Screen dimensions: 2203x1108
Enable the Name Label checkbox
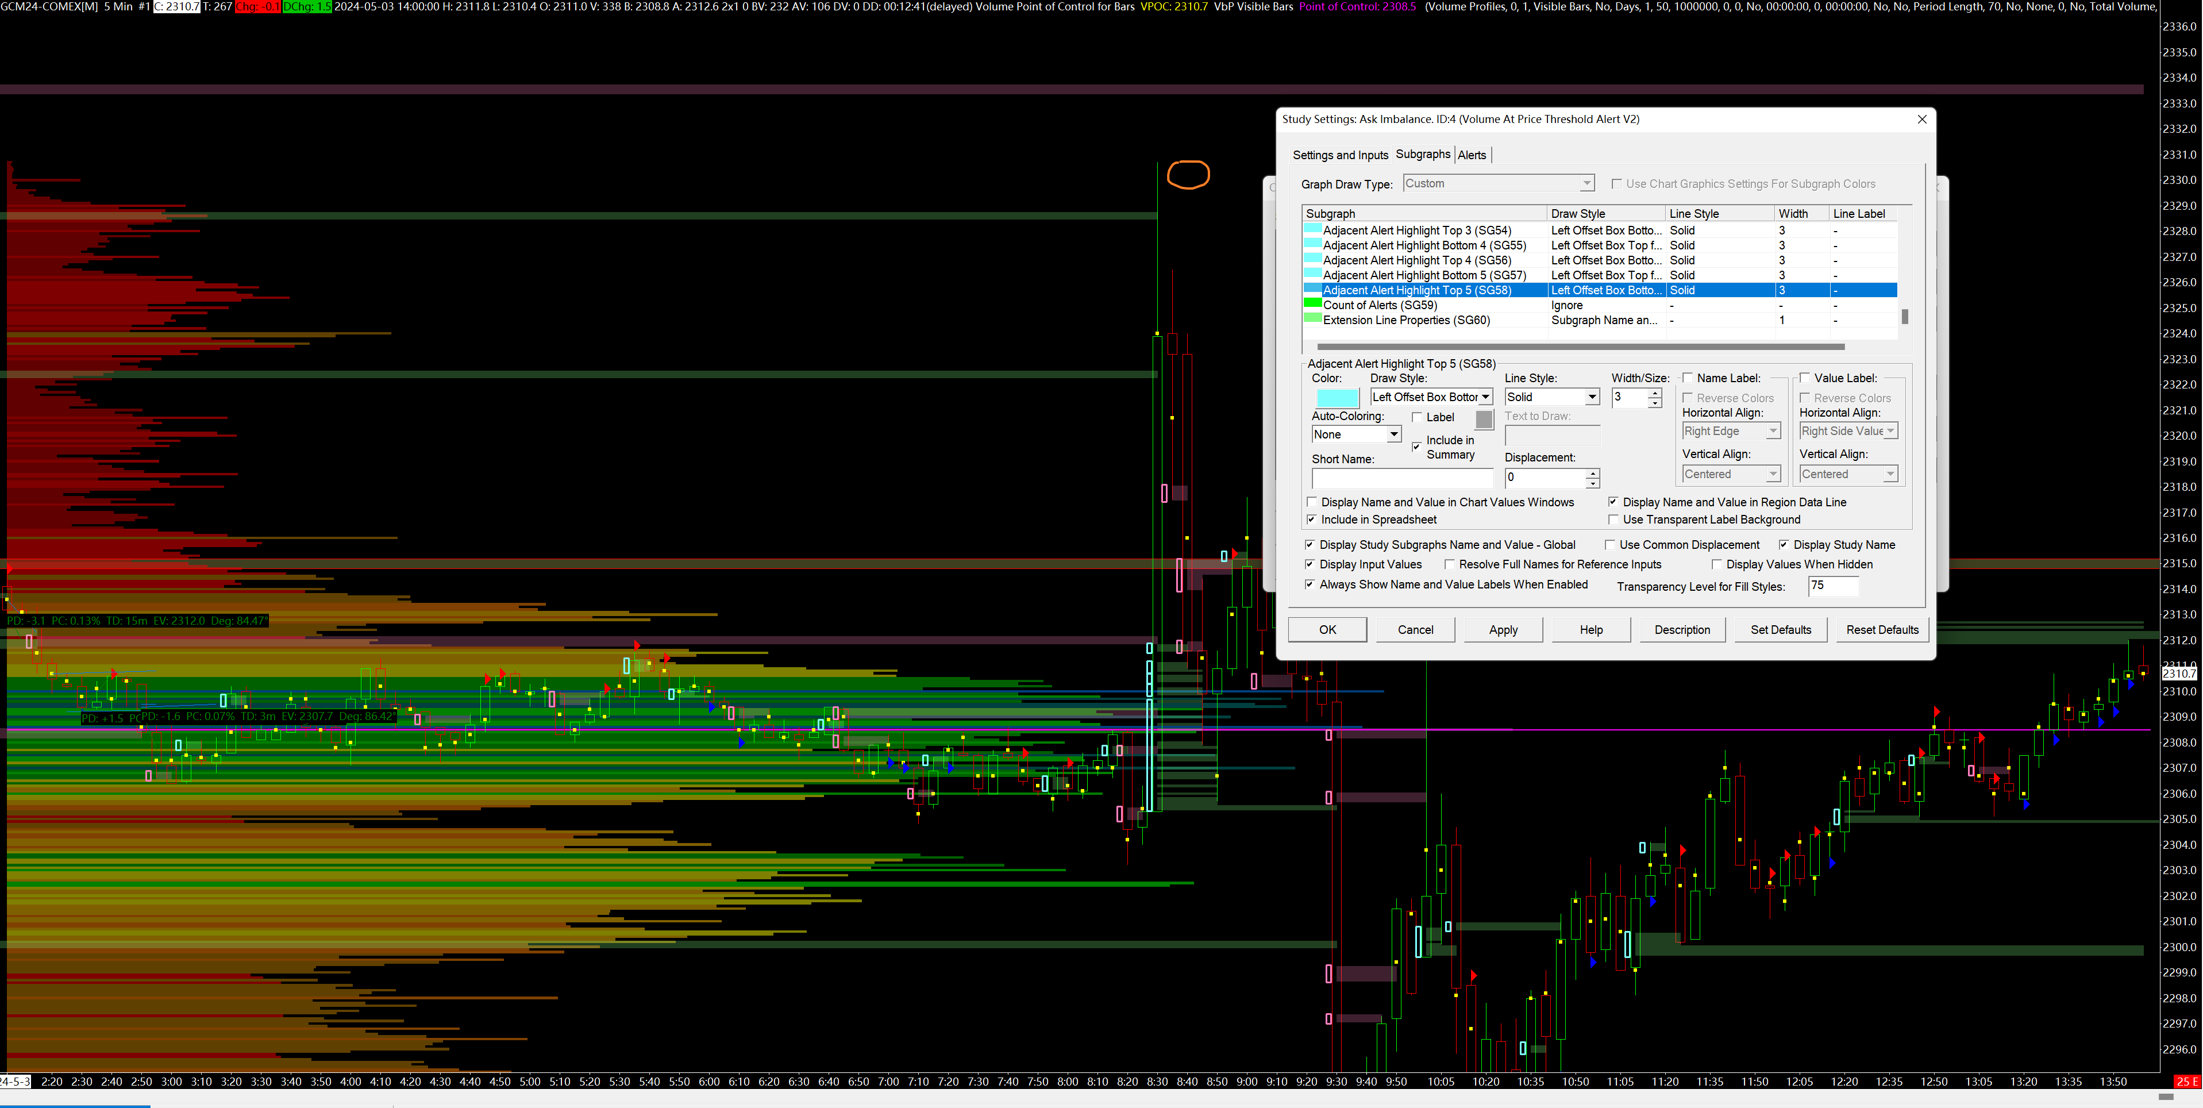pyautogui.click(x=1688, y=378)
